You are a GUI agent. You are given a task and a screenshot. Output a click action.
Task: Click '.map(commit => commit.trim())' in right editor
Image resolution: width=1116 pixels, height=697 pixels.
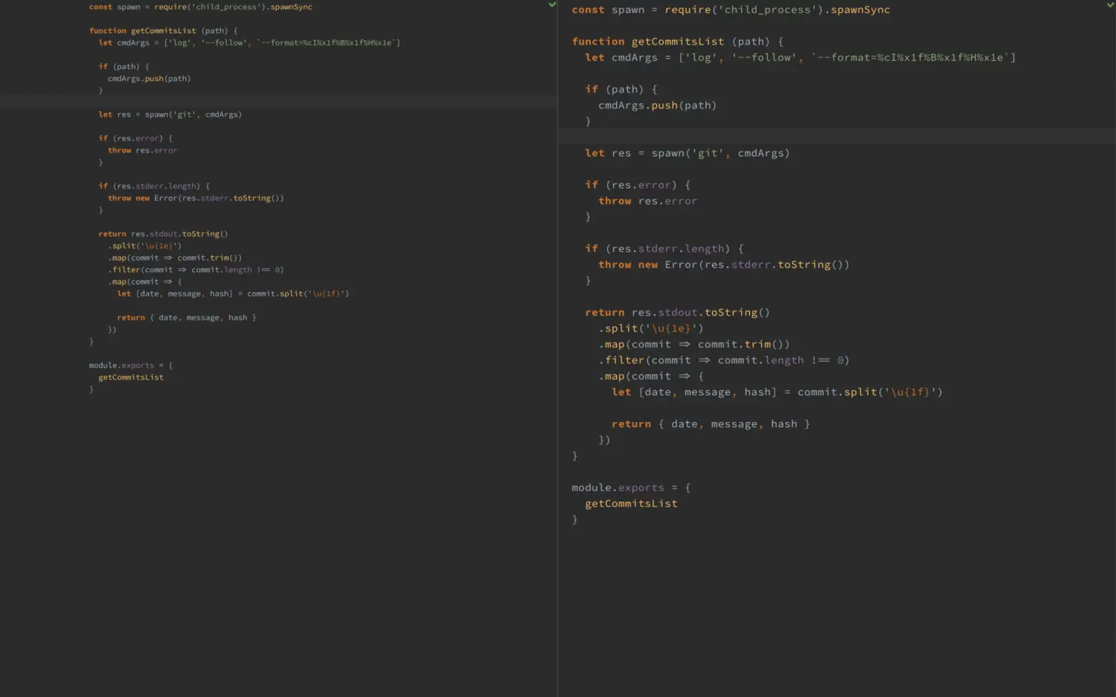point(694,344)
